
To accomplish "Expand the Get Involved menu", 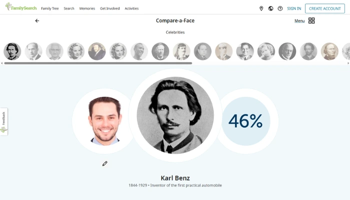I will coord(109,8).
